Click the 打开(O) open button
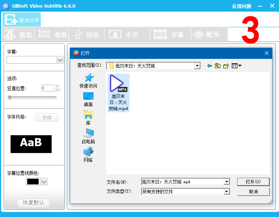 [253, 182]
